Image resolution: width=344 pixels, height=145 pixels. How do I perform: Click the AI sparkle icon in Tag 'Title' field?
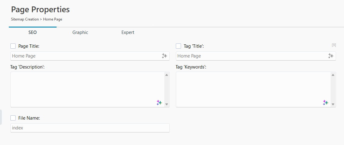tap(331, 56)
